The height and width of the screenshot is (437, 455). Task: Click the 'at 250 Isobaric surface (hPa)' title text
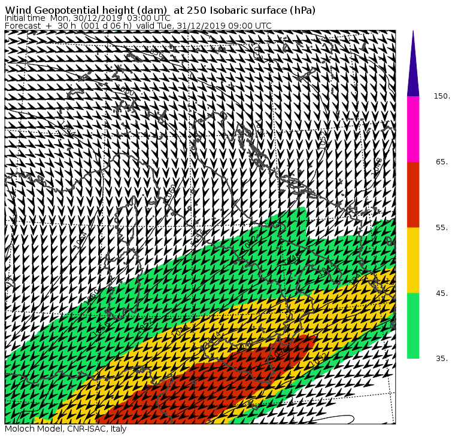(x=244, y=10)
